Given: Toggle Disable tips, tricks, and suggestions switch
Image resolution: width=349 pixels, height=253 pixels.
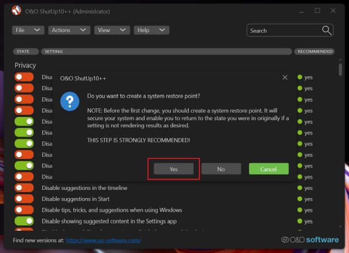Looking at the screenshot, I should pyautogui.click(x=24, y=210).
